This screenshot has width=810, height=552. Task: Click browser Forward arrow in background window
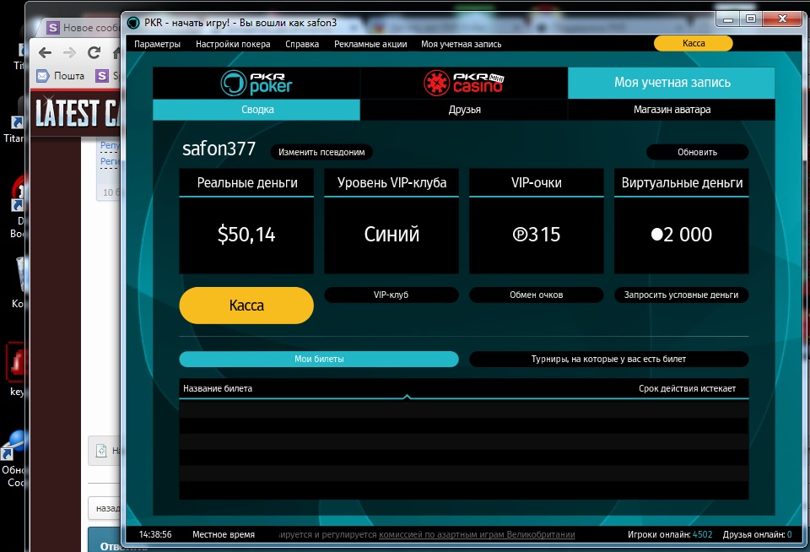pos(69,52)
